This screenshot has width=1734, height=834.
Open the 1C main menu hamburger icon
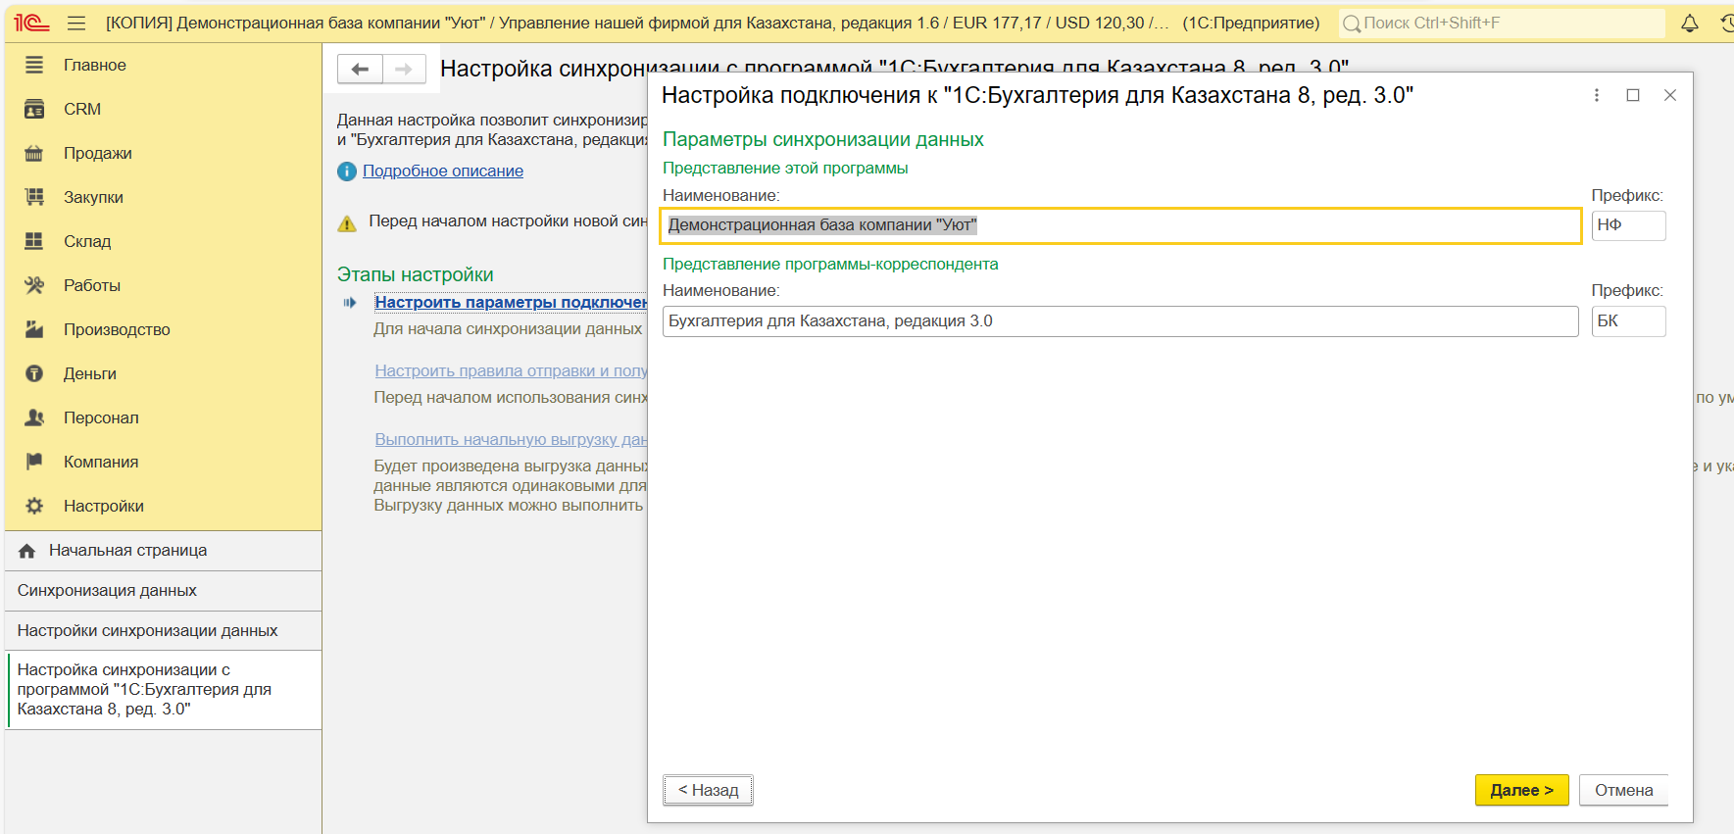point(76,24)
